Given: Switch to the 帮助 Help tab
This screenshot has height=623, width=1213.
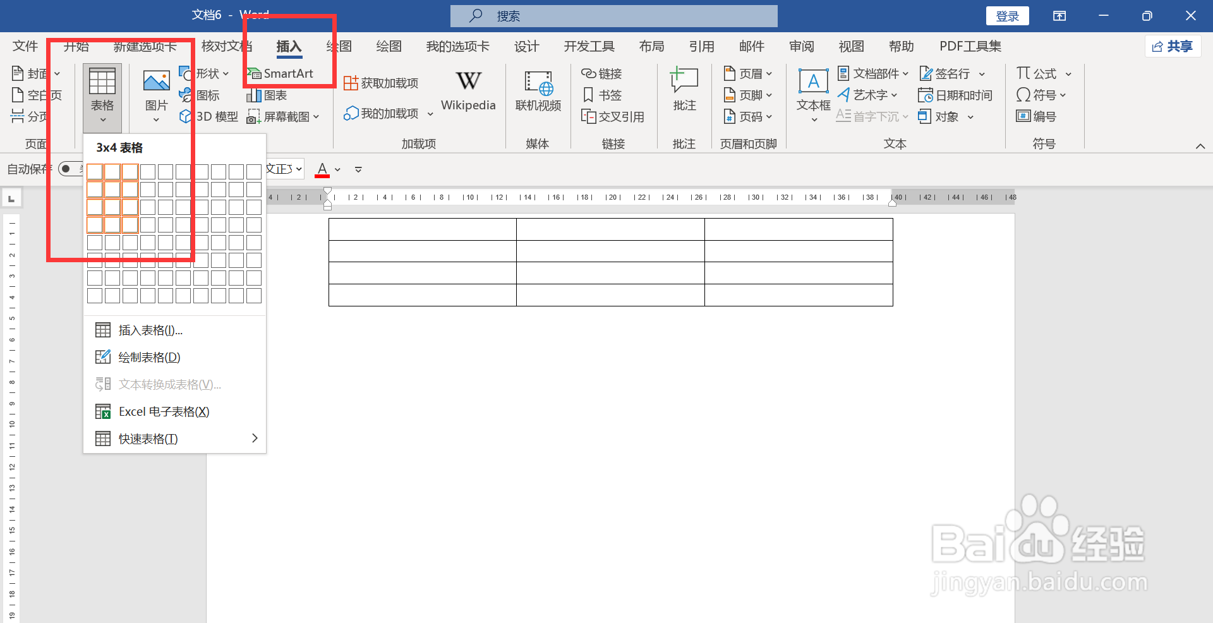Looking at the screenshot, I should [901, 46].
